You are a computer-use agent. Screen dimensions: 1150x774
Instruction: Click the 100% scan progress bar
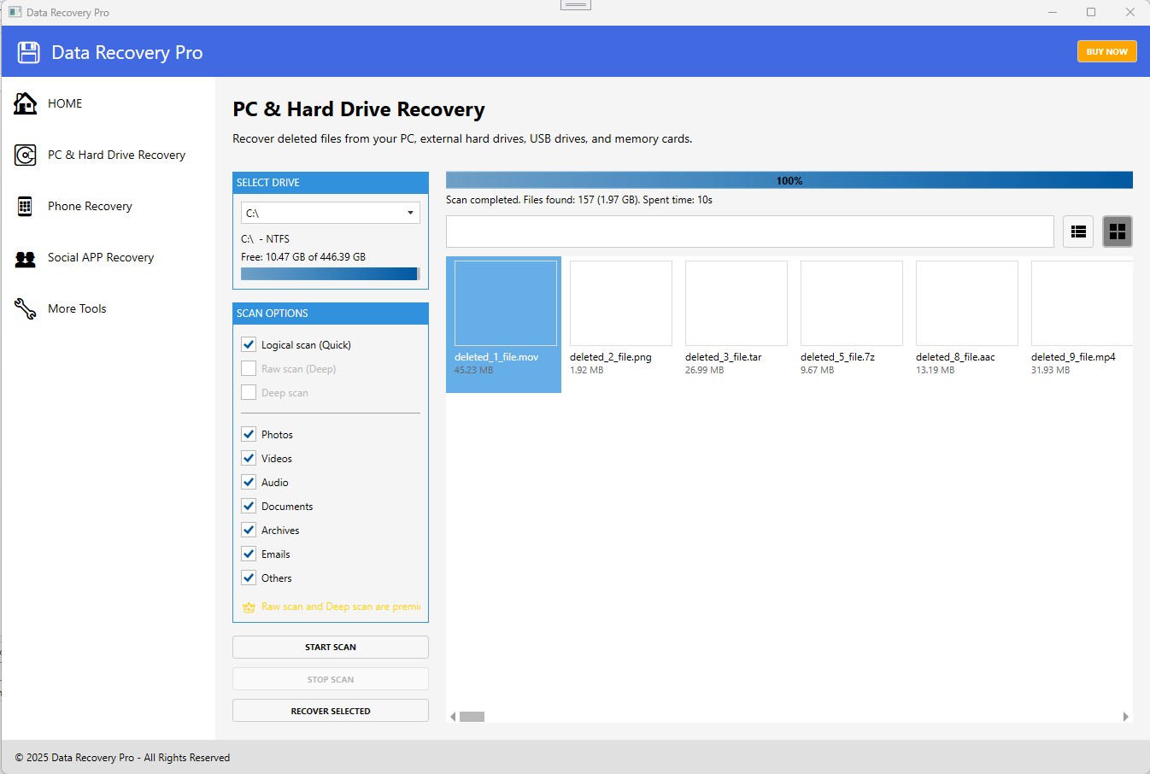pos(789,180)
